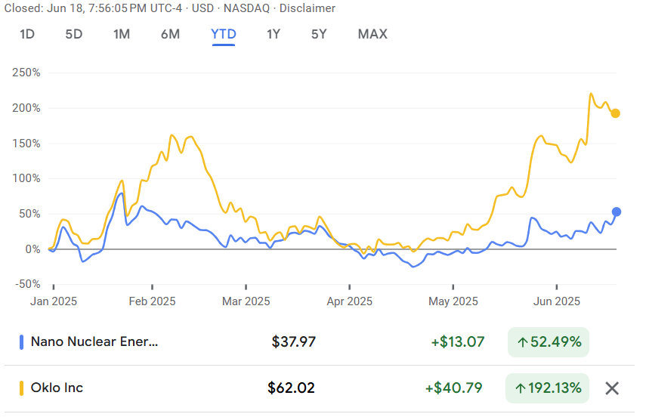Click the -50% y-axis label
646x417 pixels.
28,284
